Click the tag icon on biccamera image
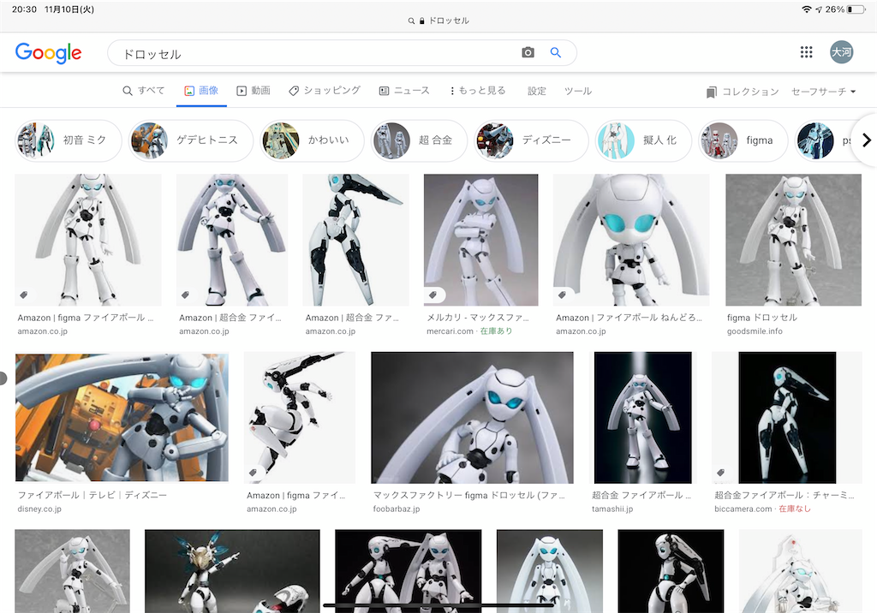This screenshot has height=613, width=877. click(721, 472)
